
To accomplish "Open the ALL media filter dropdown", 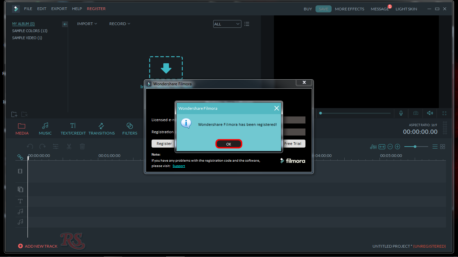I will coord(227,24).
